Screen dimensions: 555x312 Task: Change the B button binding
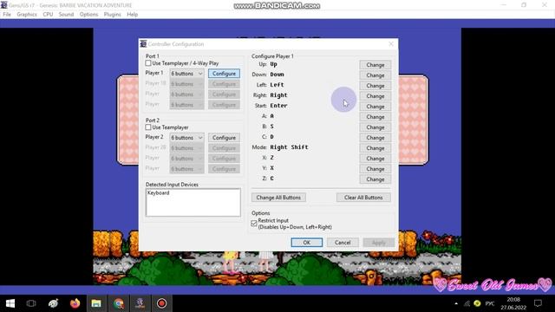[375, 127]
